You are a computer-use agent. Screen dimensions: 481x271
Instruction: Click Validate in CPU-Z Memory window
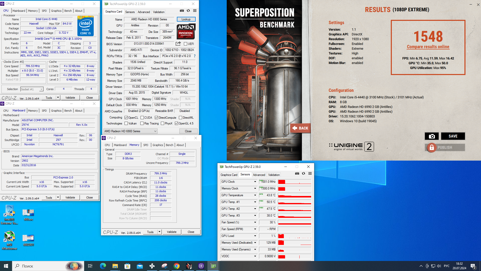pos(172,232)
